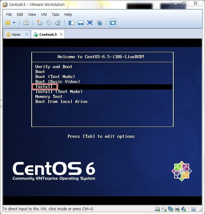Click the hard disk status icon
205x214 pixels.
point(157,209)
